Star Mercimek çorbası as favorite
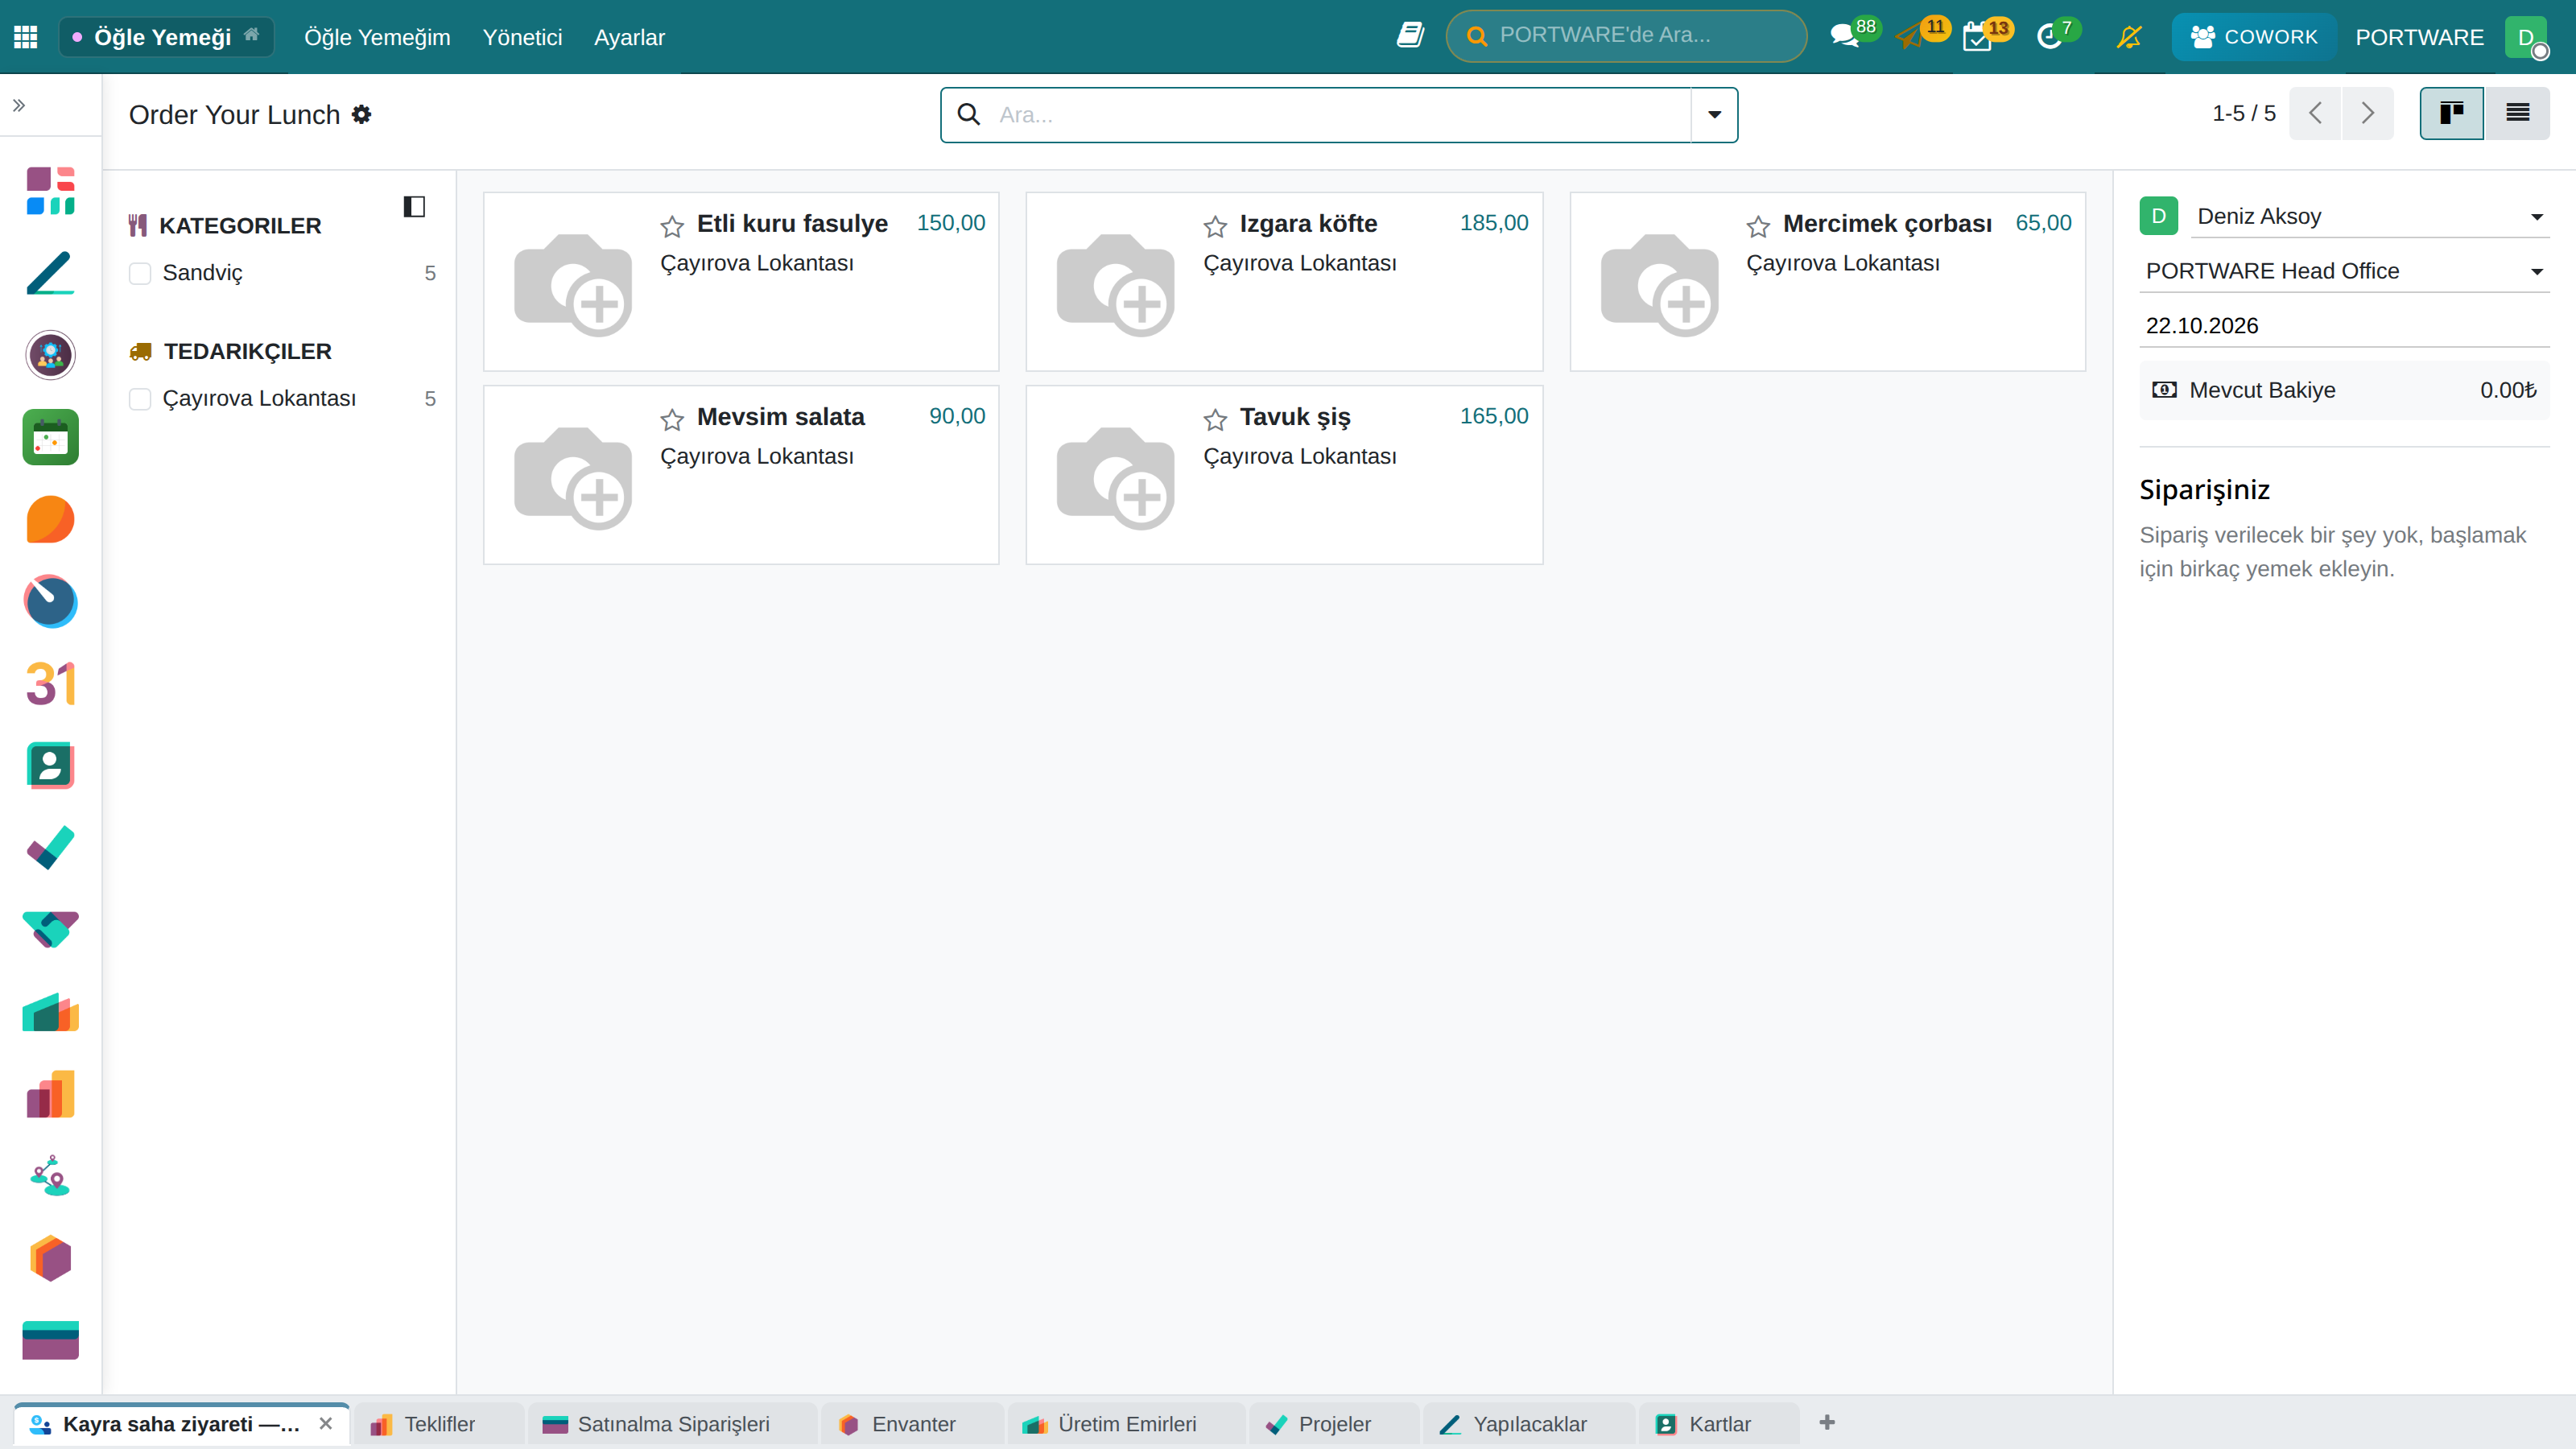The width and height of the screenshot is (2576, 1449). [1758, 226]
